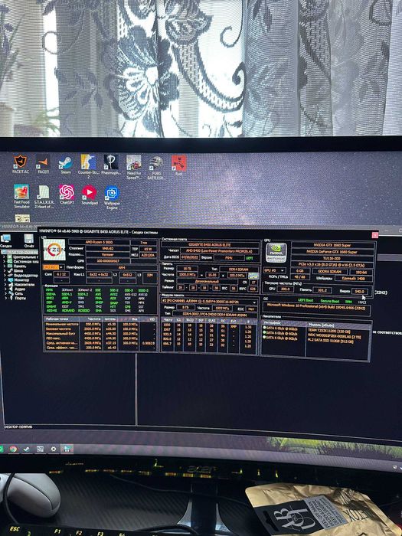This screenshot has height=536, width=402.
Task: Click the Сводка toolbar icon in HWiNFO
Action: 6,240
